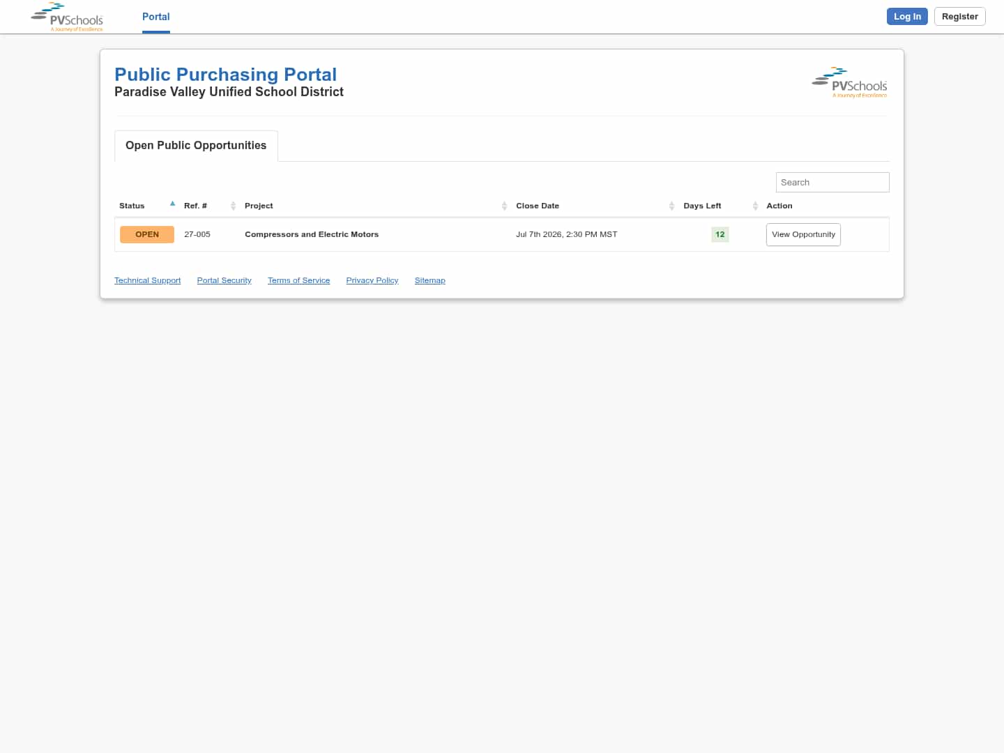Screen dimensions: 1004x753
Task: Follow the Technical Support link
Action: point(147,280)
